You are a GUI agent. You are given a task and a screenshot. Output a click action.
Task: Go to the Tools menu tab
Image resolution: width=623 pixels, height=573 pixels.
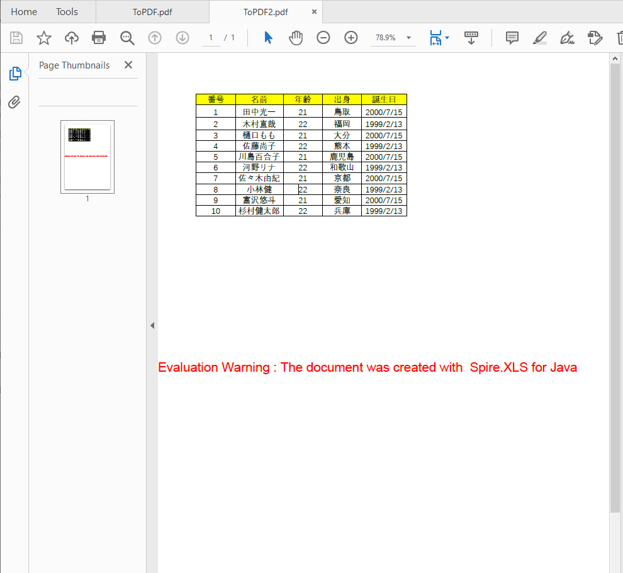(66, 11)
